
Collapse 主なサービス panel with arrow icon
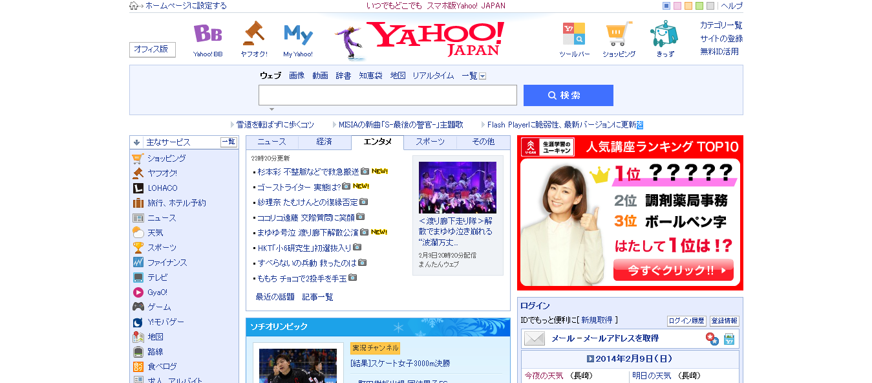coord(136,142)
